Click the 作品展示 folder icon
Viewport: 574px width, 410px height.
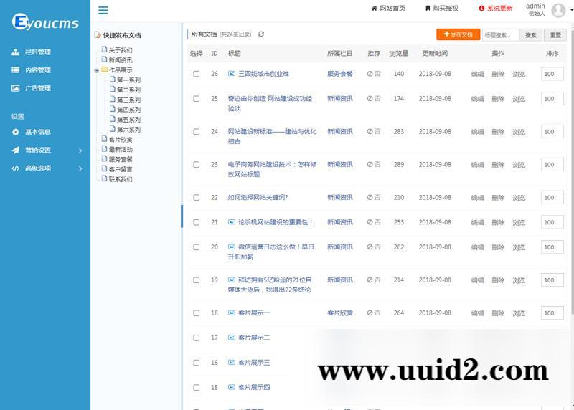[x=104, y=70]
